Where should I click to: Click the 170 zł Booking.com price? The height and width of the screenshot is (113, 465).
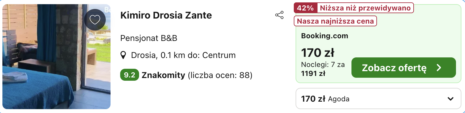318,53
